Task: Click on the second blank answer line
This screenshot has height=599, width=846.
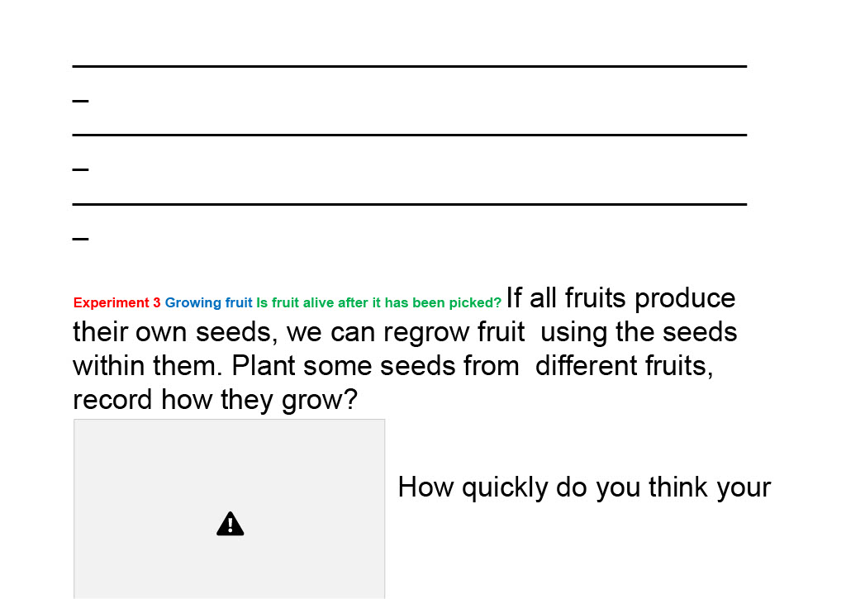Action: [x=410, y=135]
